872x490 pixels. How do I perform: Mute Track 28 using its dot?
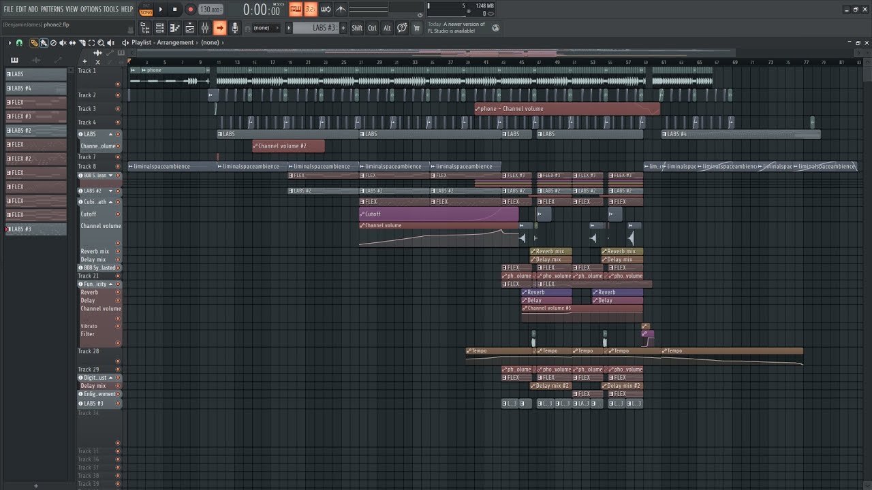(x=118, y=361)
